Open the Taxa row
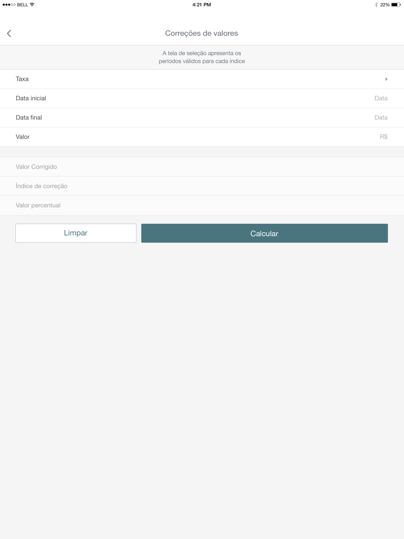 (x=202, y=79)
